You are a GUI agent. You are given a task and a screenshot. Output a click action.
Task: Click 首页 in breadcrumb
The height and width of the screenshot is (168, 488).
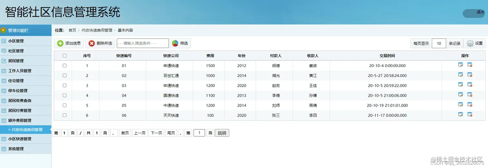click(x=72, y=30)
